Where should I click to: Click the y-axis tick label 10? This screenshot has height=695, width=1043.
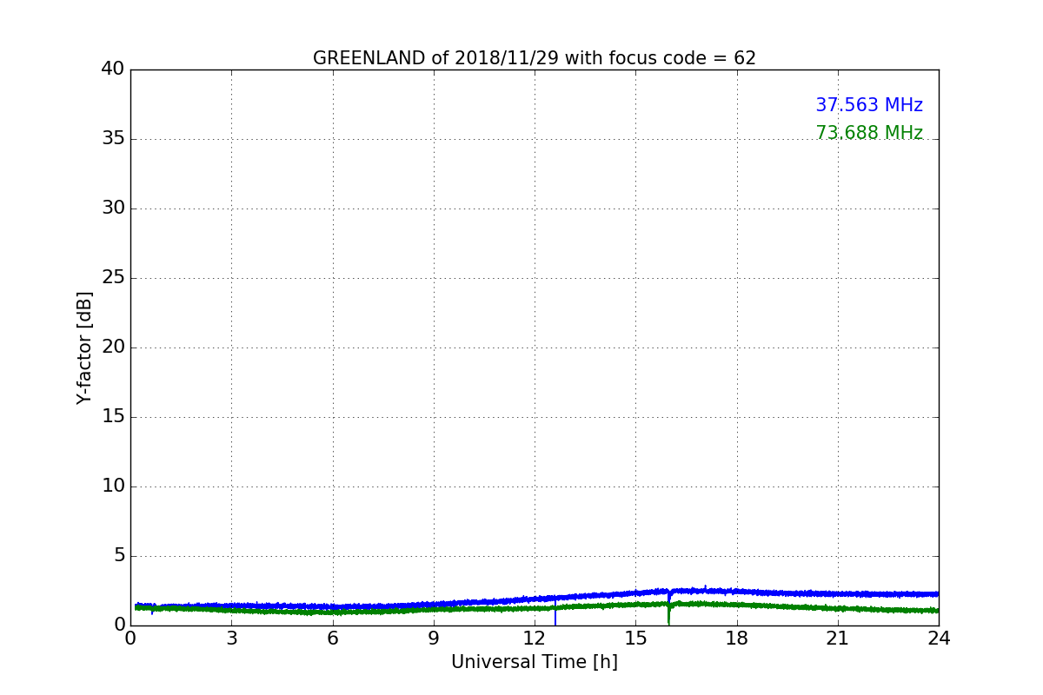(113, 486)
